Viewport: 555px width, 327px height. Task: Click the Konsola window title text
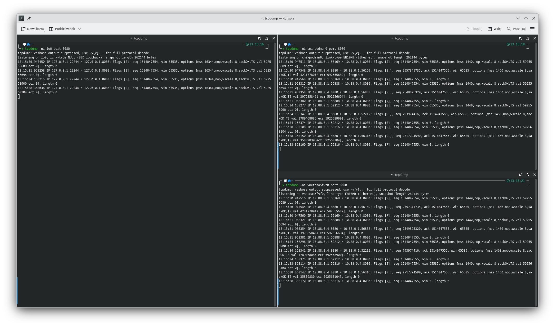pyautogui.click(x=277, y=18)
